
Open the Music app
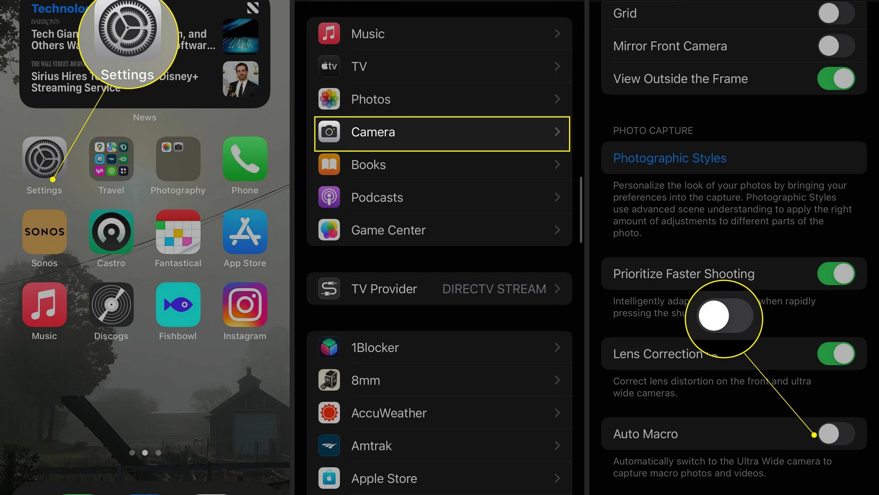(x=44, y=305)
